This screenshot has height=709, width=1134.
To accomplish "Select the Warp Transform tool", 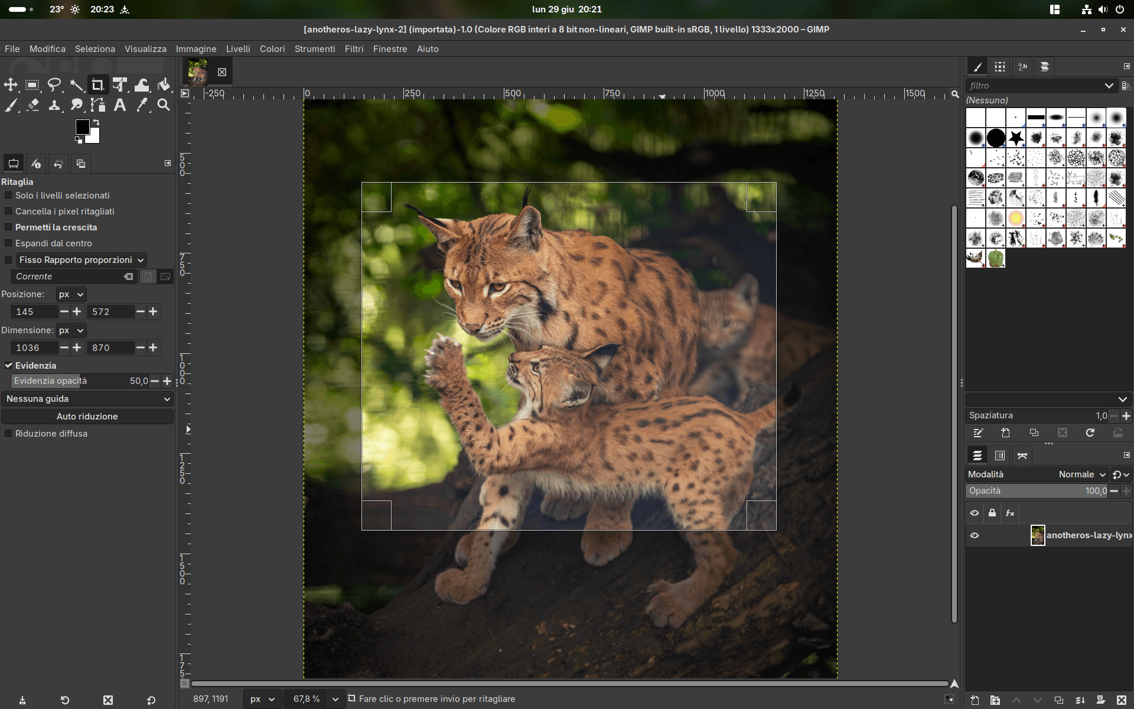I will [x=142, y=85].
